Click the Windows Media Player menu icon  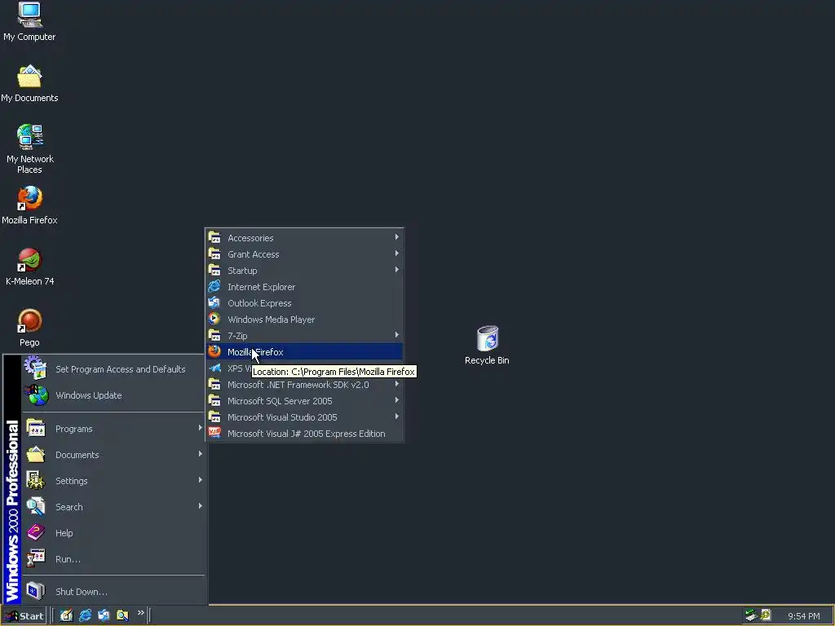214,319
